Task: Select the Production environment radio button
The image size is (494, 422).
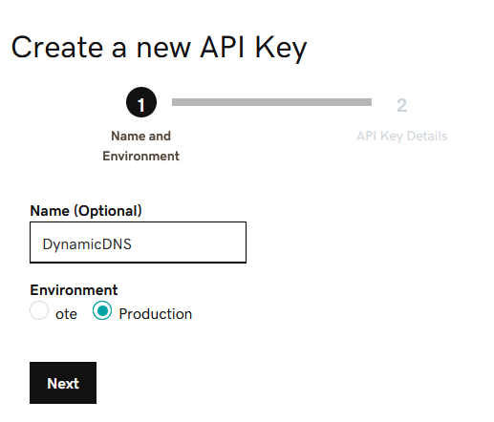Action: tap(102, 310)
